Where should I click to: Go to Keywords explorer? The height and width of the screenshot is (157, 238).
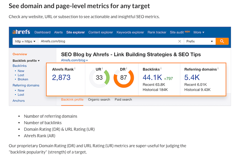pos(130,32)
